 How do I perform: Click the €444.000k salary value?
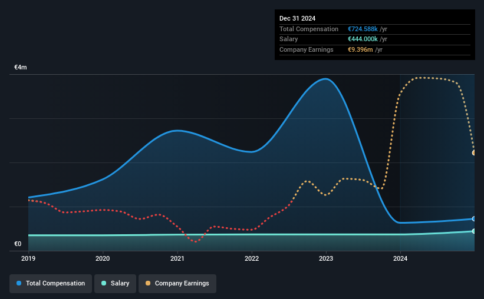coord(363,39)
